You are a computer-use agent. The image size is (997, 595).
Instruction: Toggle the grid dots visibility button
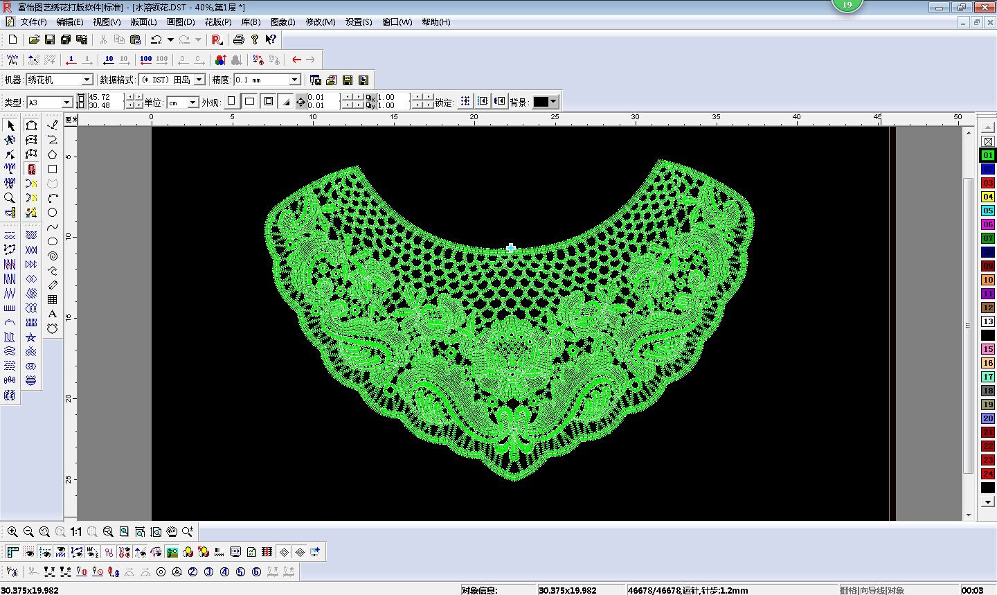pos(28,552)
